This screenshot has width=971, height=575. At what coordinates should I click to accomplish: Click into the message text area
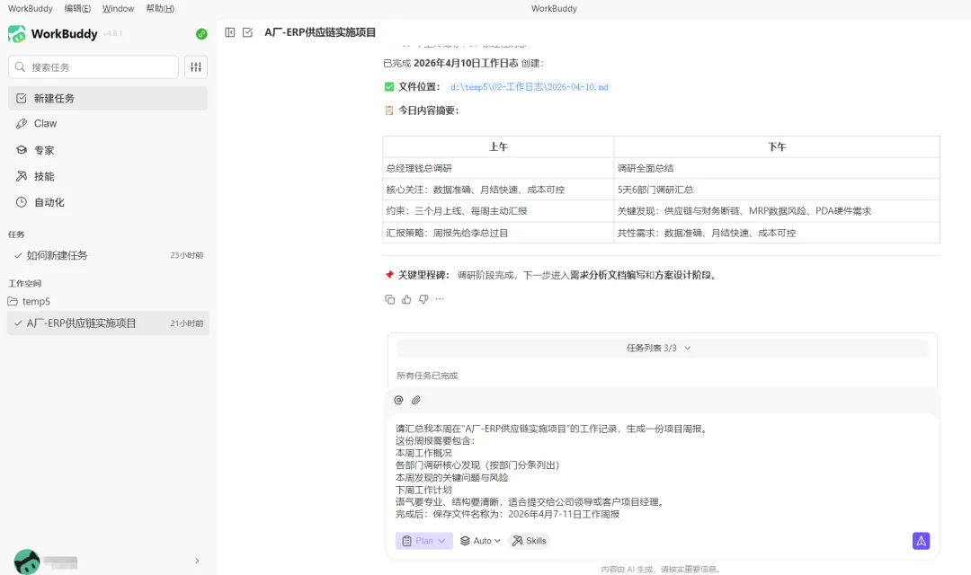662,472
